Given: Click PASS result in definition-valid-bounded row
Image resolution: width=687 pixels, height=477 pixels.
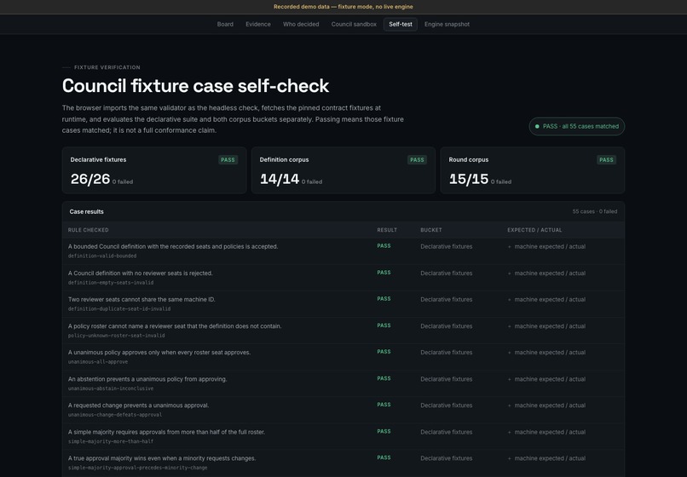Looking at the screenshot, I should click(x=384, y=246).
